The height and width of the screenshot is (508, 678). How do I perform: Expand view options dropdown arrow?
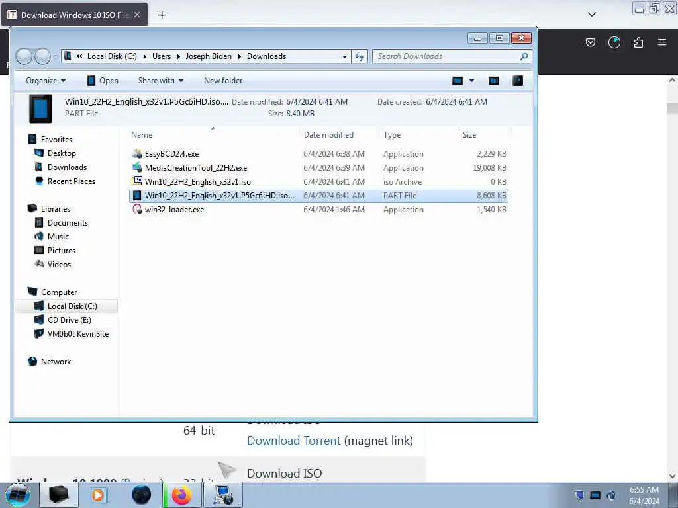tap(471, 81)
